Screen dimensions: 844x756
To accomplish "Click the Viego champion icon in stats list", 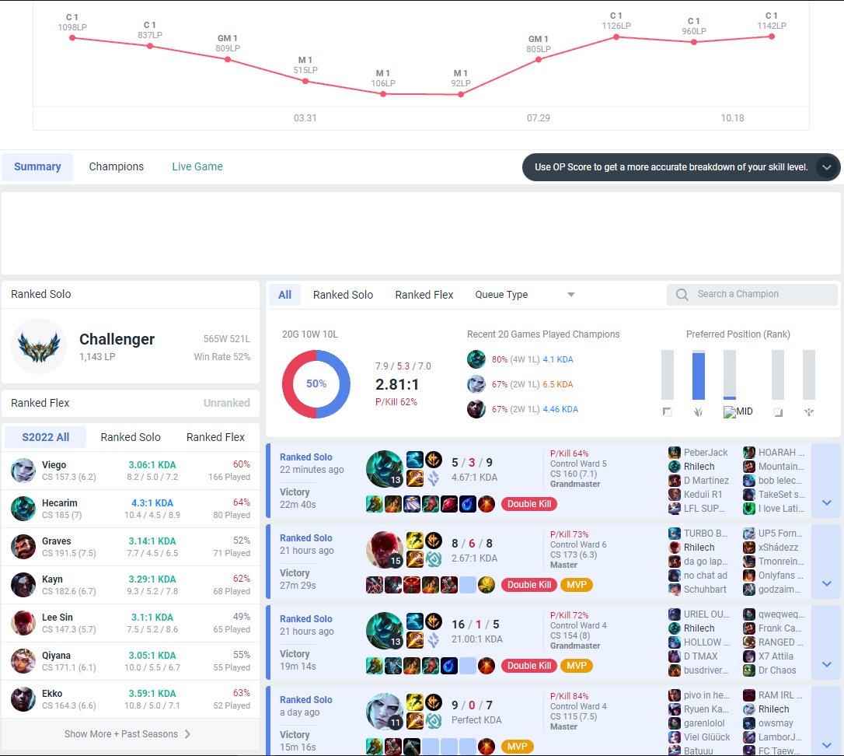I will (24, 471).
